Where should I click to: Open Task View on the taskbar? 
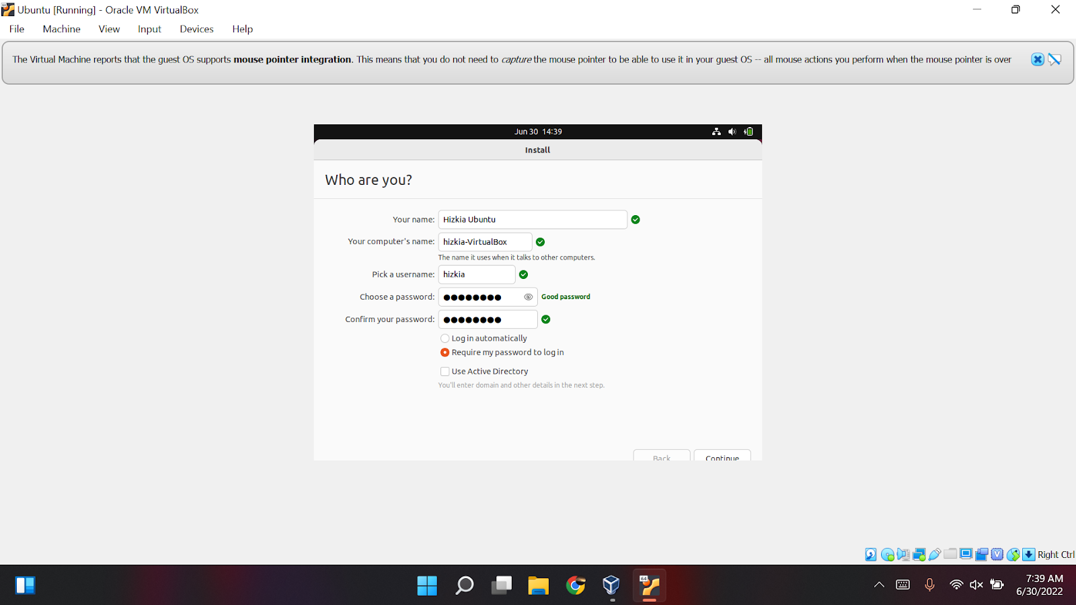(x=501, y=586)
